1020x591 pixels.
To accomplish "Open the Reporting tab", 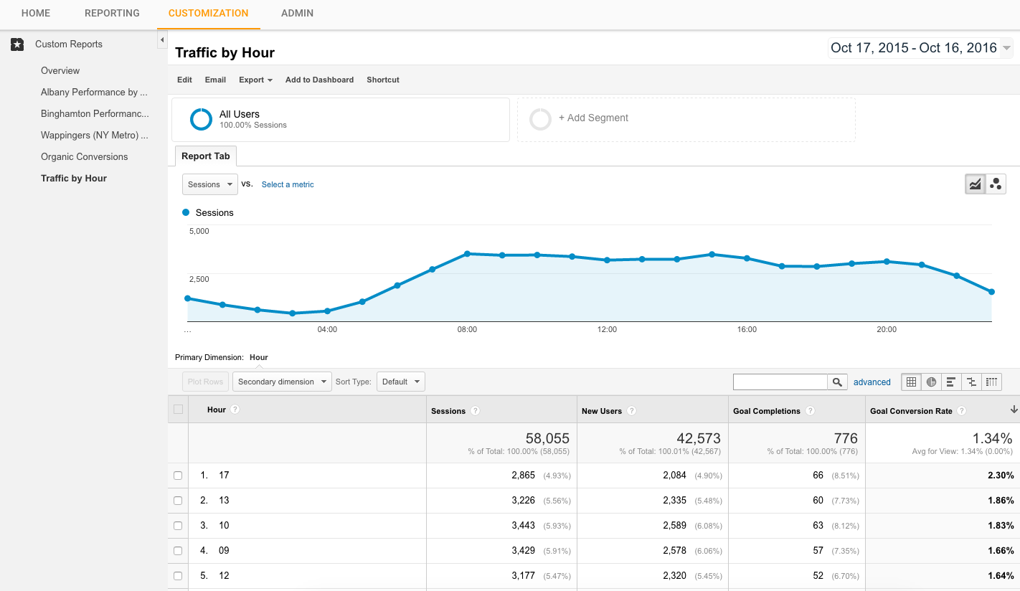I will pos(112,13).
